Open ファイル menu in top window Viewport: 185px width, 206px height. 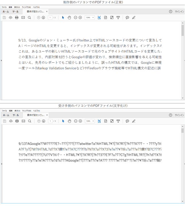(x=4, y=7)
